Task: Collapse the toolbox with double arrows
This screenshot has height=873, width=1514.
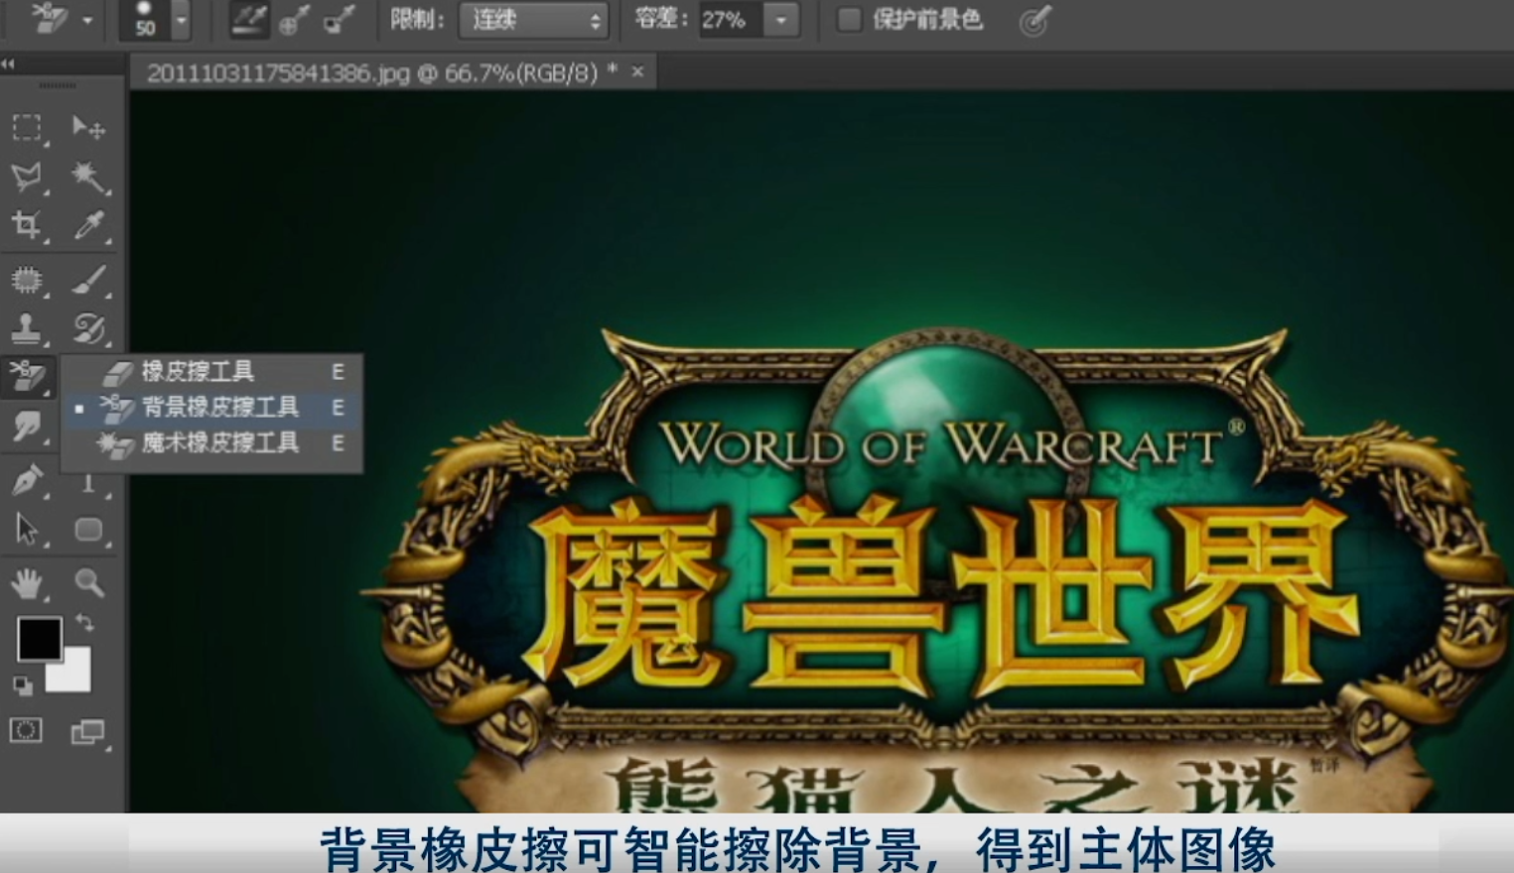Action: pyautogui.click(x=8, y=63)
